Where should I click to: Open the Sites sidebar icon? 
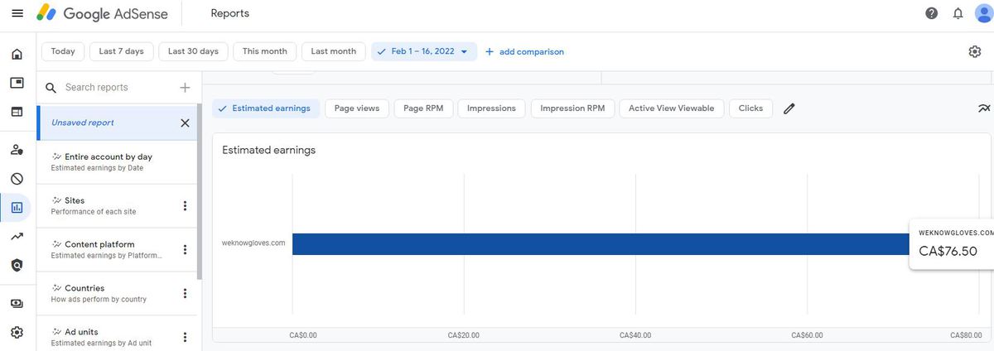17,112
